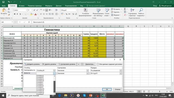
Task: Toggle 'Мои данные содержат заголовки' checkbox
Action: [98, 64]
